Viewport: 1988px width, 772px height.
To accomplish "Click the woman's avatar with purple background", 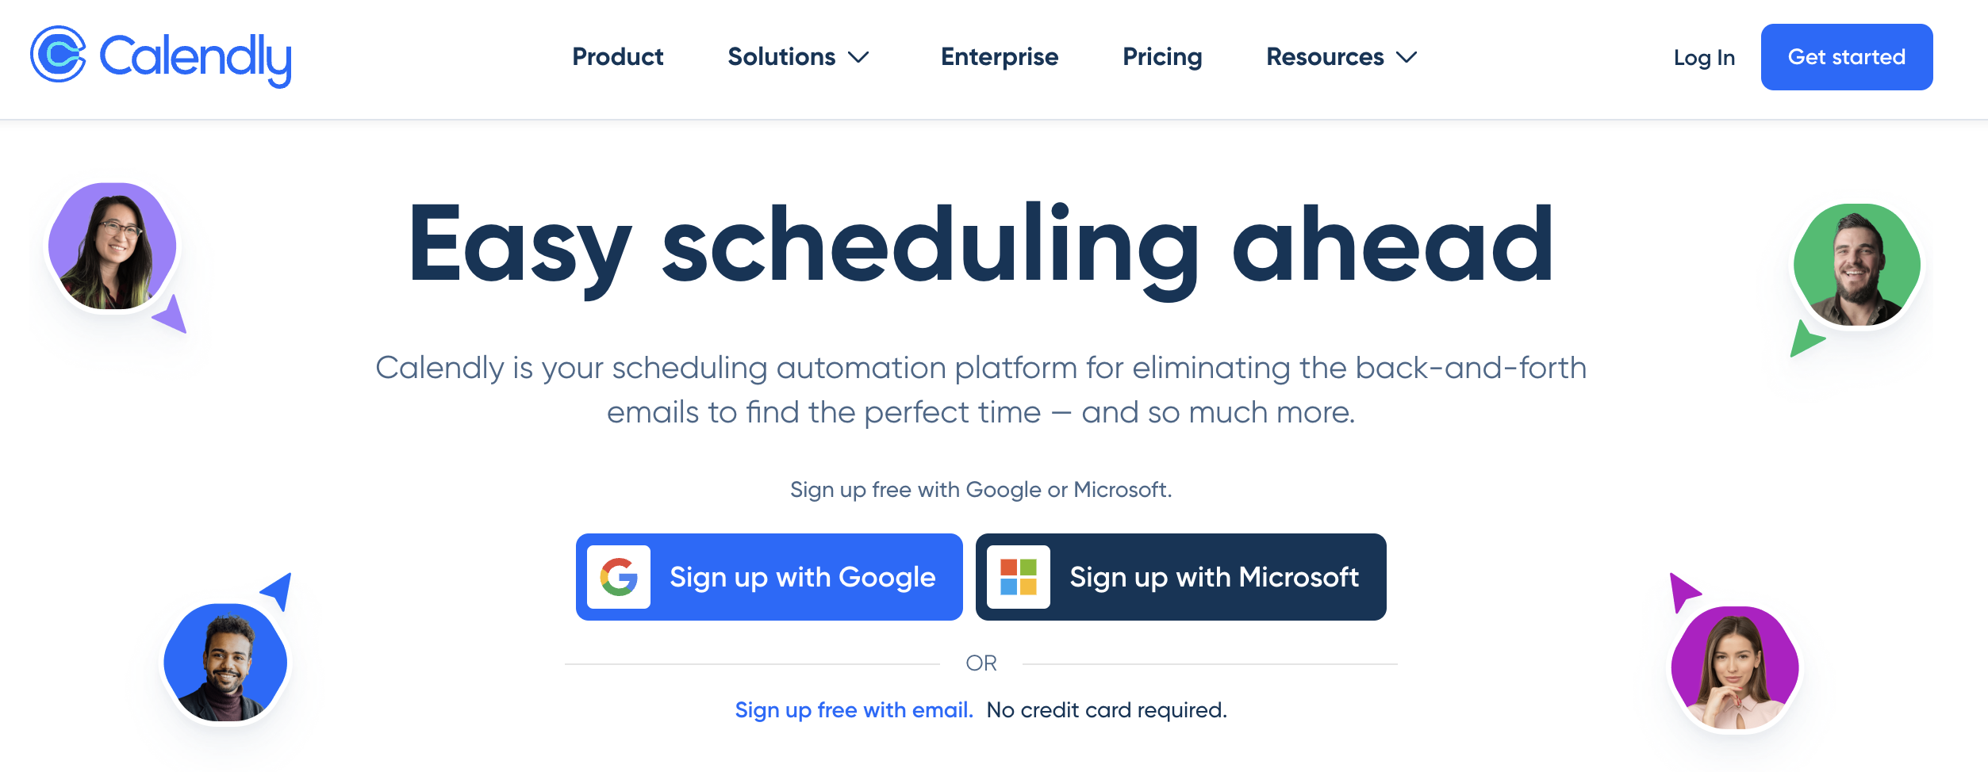I will pos(113,247).
